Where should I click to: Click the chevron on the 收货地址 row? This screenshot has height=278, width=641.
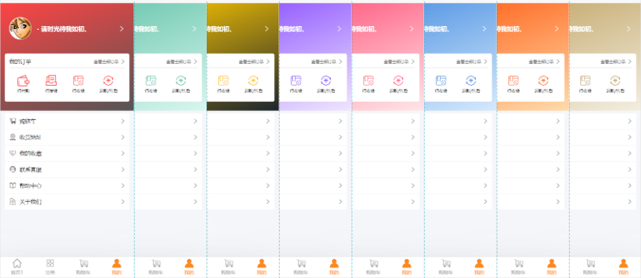123,137
